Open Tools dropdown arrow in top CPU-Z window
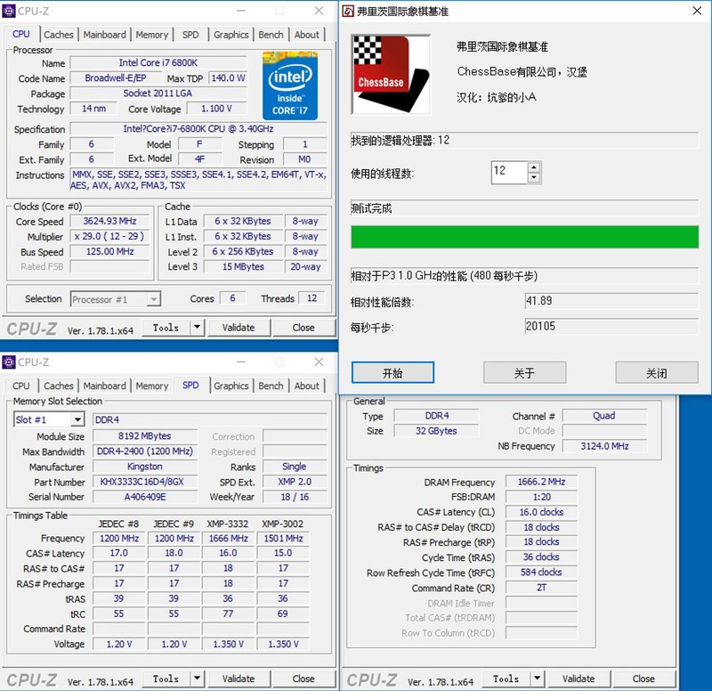The image size is (712, 691). click(x=197, y=327)
